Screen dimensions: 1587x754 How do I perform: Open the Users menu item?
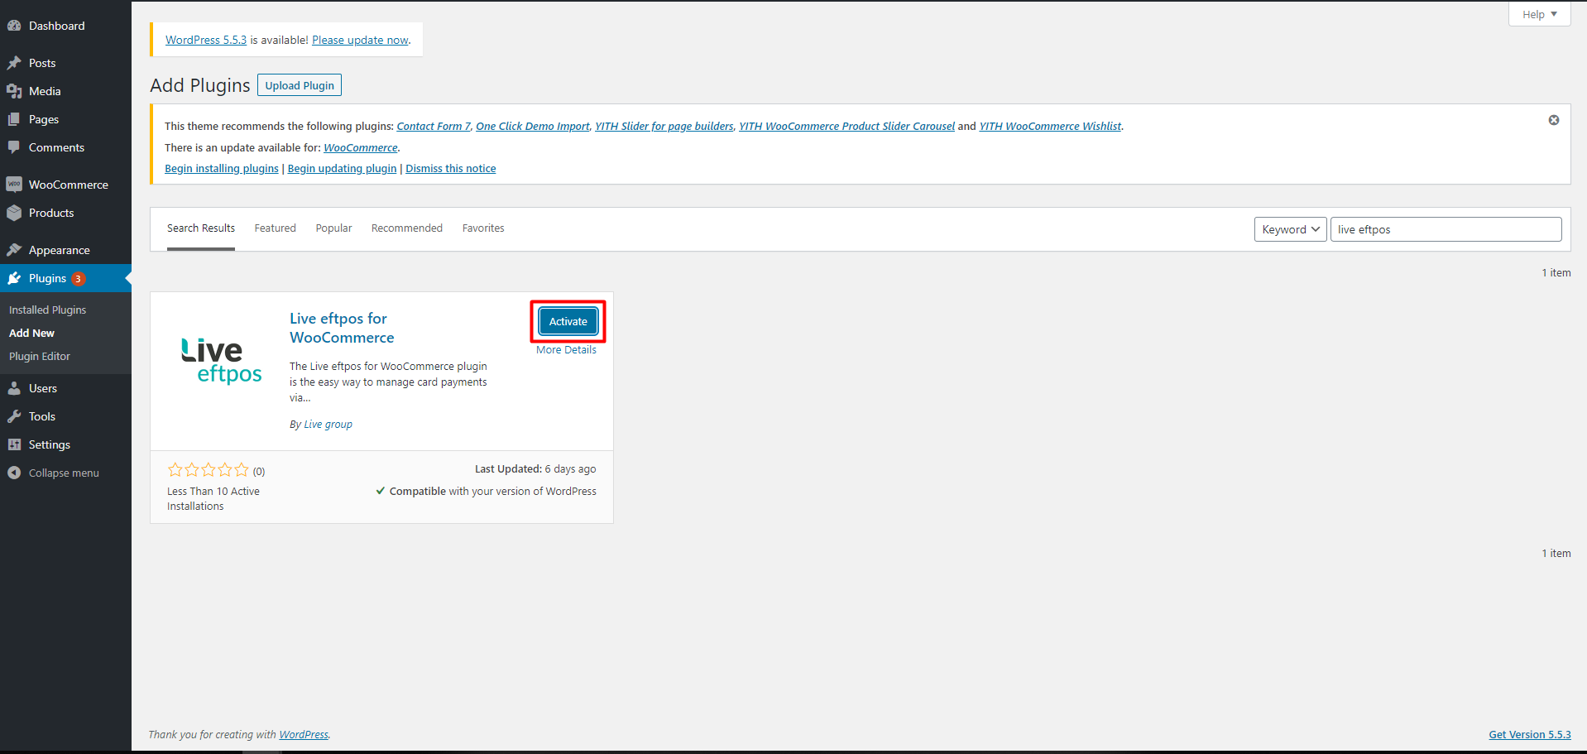click(65, 388)
